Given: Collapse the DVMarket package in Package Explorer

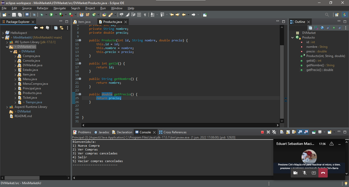Looking at the screenshot, I should pos(11,51).
